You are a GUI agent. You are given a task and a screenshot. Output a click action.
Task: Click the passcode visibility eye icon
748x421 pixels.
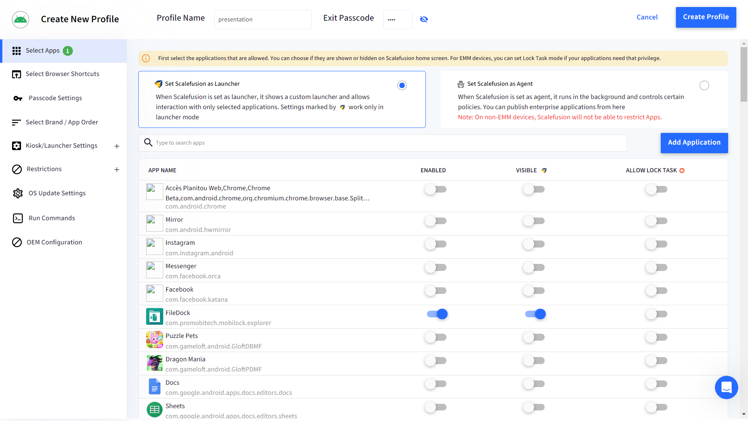[x=424, y=19]
